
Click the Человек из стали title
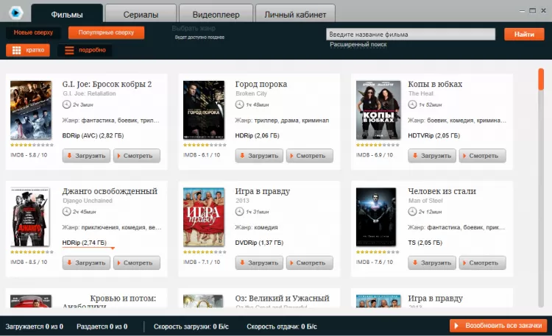click(x=442, y=191)
